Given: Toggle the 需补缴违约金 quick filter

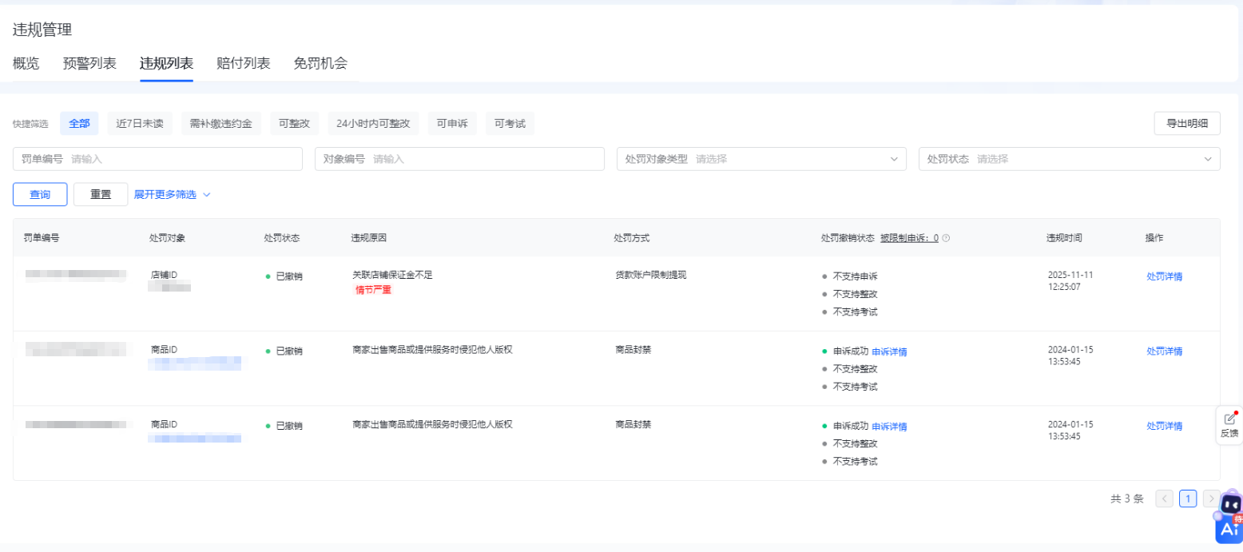Looking at the screenshot, I should point(221,123).
